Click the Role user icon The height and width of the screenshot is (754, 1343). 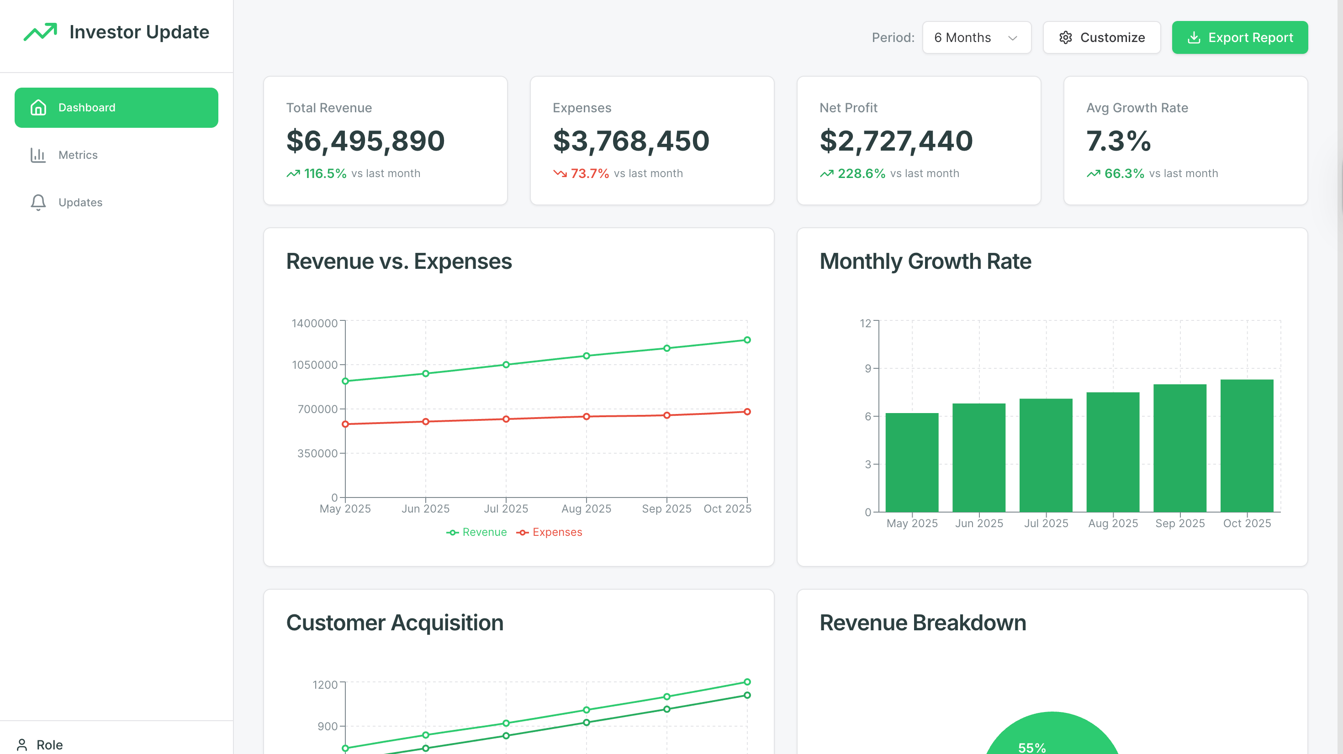click(x=22, y=744)
